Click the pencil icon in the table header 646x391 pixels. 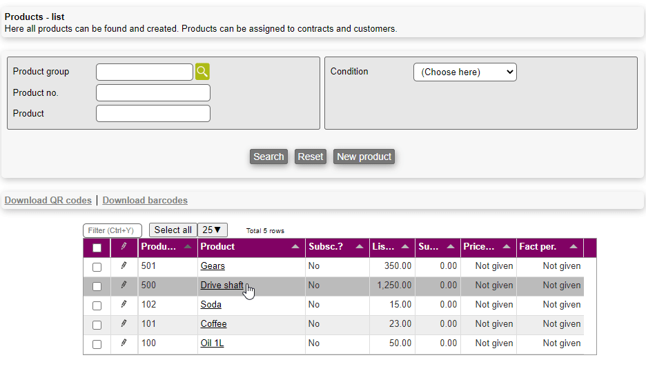pyautogui.click(x=124, y=246)
